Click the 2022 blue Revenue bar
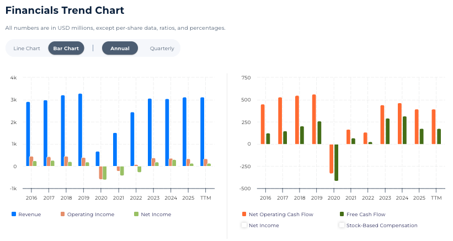Image resolution: width=453 pixels, height=241 pixels. tap(132, 139)
